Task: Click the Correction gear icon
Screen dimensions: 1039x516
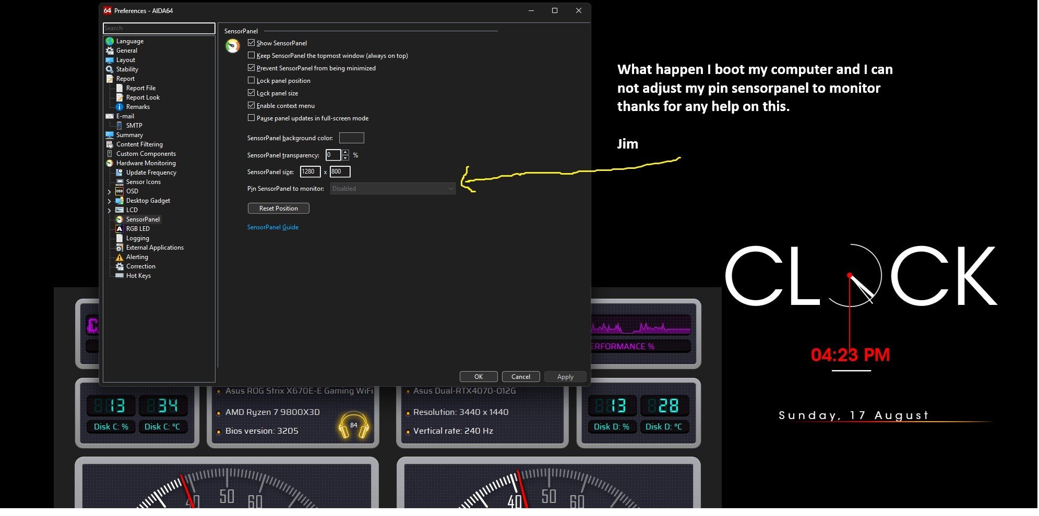Action: (x=120, y=266)
